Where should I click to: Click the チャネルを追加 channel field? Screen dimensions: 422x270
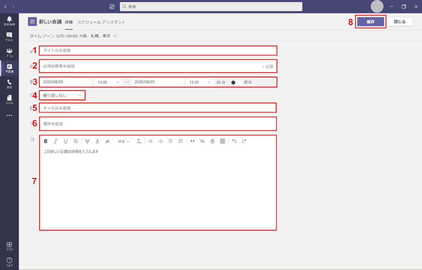158,108
